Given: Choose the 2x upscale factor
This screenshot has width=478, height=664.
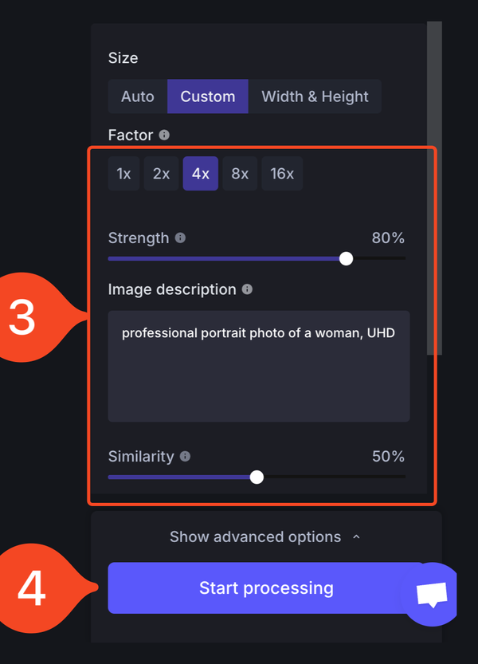Looking at the screenshot, I should [161, 174].
